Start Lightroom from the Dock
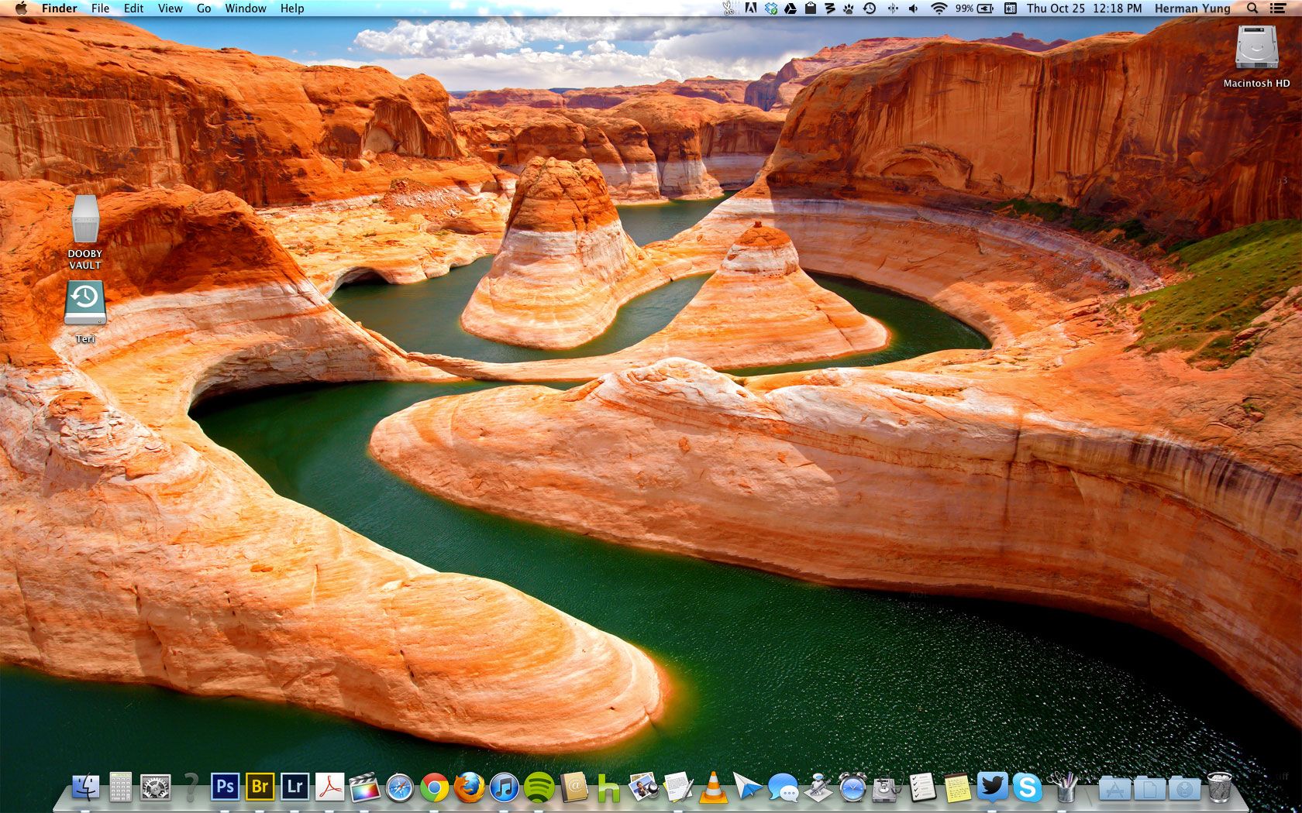This screenshot has width=1302, height=813. tap(294, 787)
